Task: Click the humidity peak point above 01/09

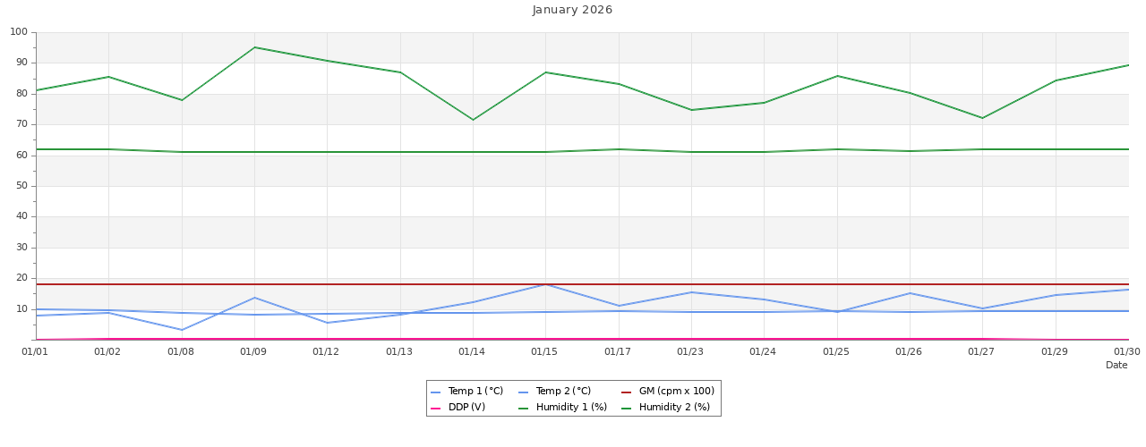Action: click(x=254, y=47)
